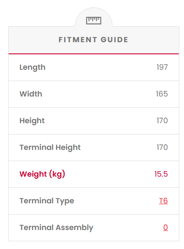Select the Length value 197

coord(162,67)
